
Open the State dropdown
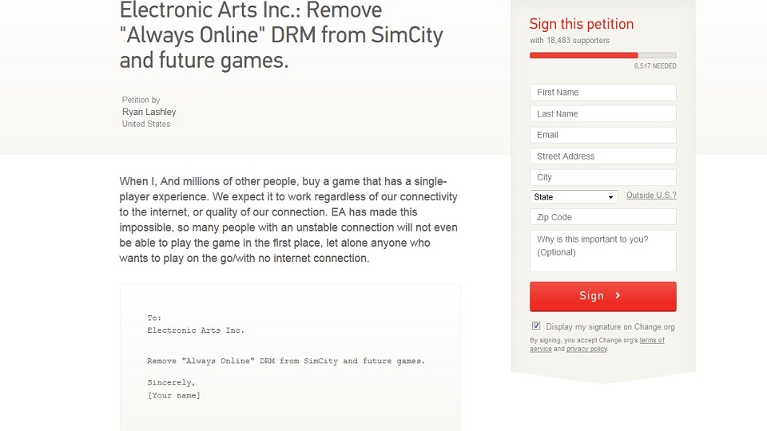coord(574,197)
